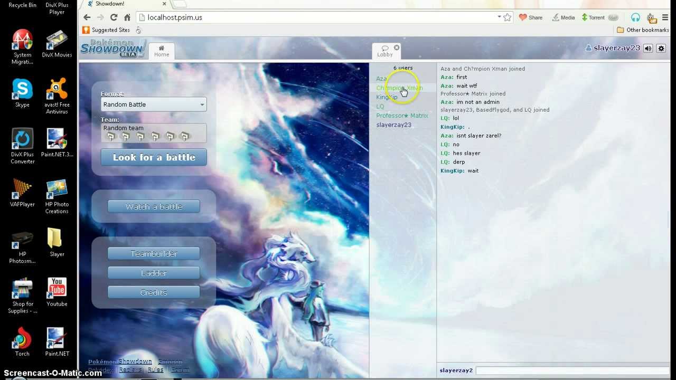Open the Teambuilder
The width and height of the screenshot is (676, 380).
pos(154,254)
